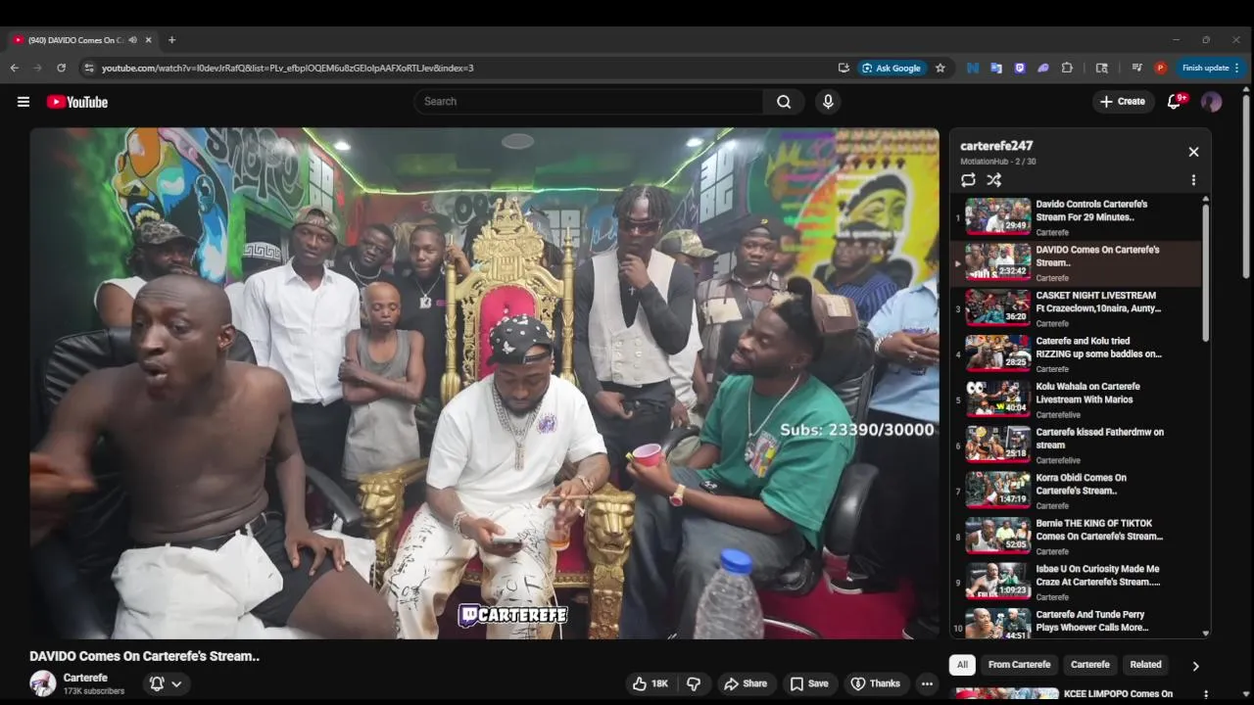Viewport: 1254px width, 705px height.
Task: Open the YouTube hamburger guide menu
Action: (x=24, y=102)
